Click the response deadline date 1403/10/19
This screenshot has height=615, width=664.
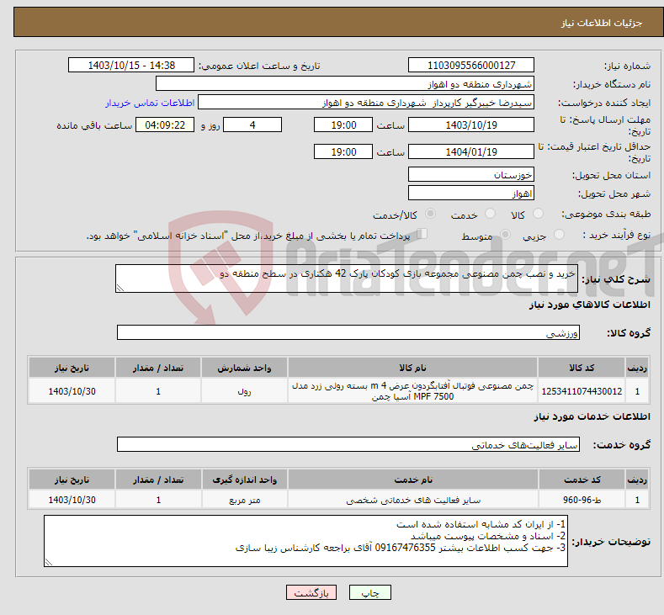pos(471,125)
